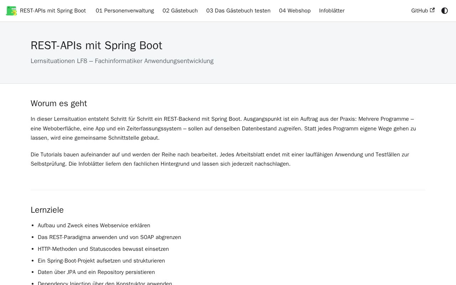The width and height of the screenshot is (456, 285).
Task: Open the Infoblätter navigation item
Action: click(332, 11)
